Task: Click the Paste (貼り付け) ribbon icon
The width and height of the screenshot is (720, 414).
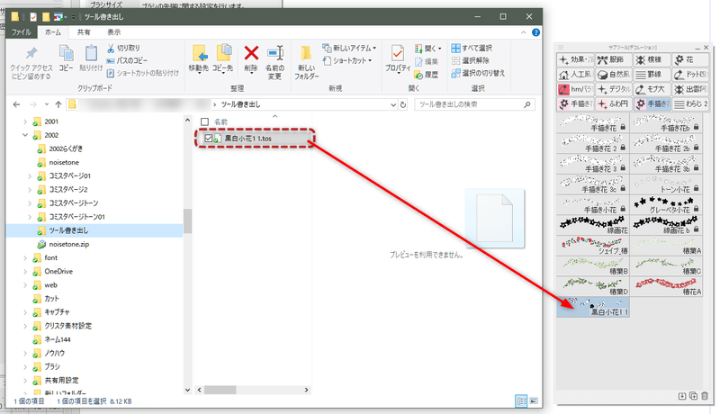Action: (91, 58)
